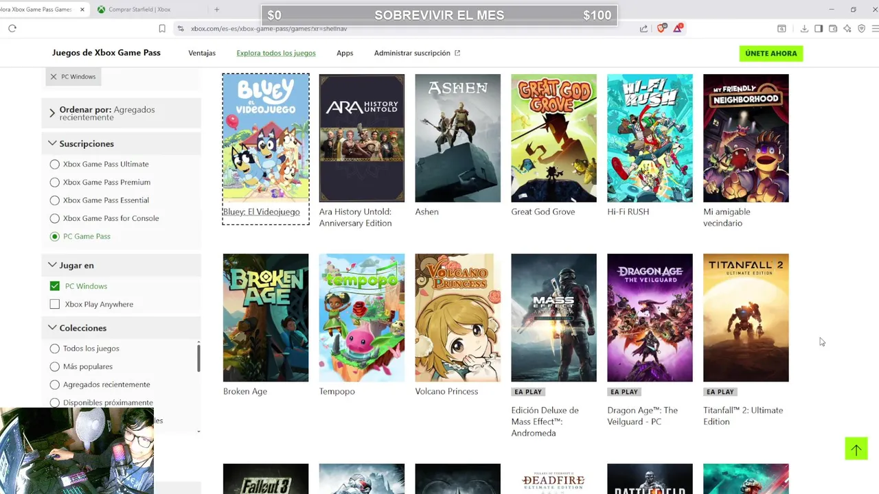
Task: Click the URL address bar field
Action: 405,28
